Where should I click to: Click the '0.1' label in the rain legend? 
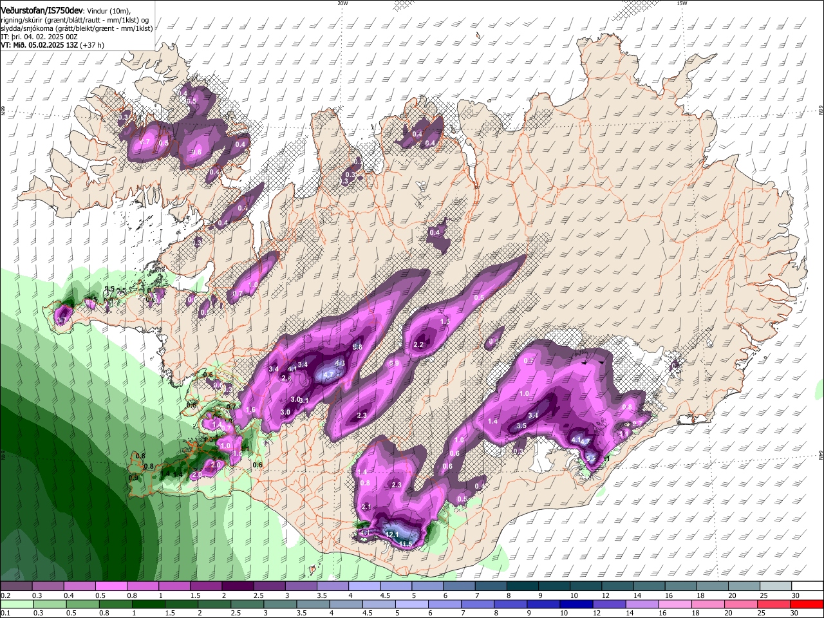pos(5,613)
